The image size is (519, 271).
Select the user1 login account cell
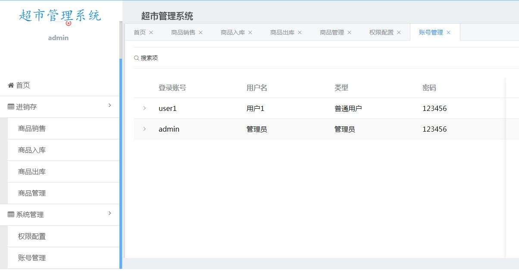[x=168, y=108]
